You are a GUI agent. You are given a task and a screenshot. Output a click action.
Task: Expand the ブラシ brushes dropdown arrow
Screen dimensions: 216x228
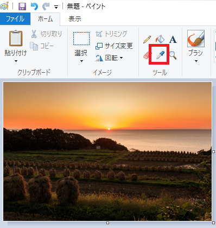(x=196, y=61)
